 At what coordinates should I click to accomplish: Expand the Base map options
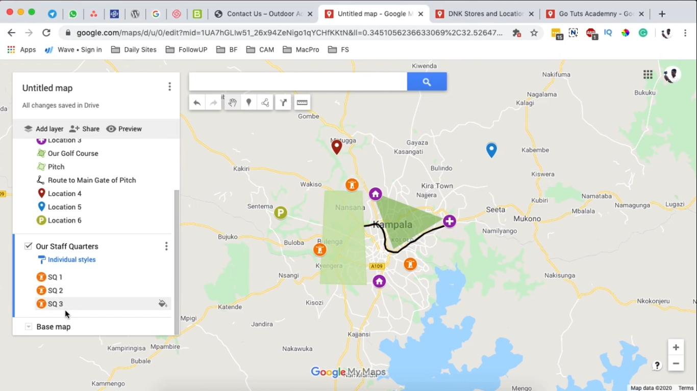coord(29,327)
